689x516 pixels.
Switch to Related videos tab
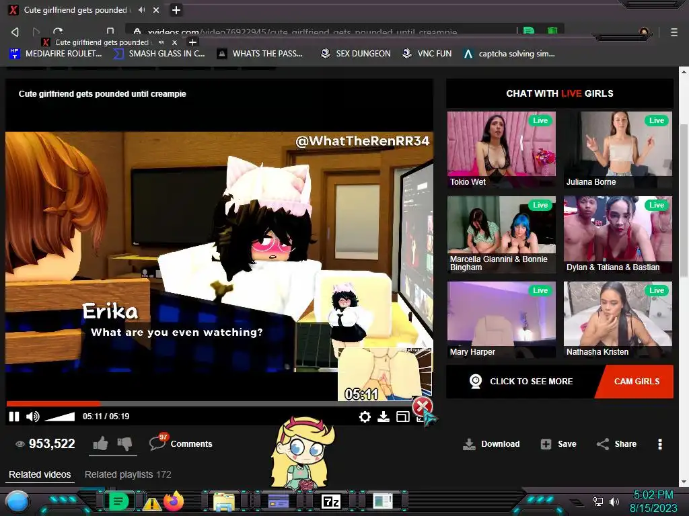pos(40,474)
